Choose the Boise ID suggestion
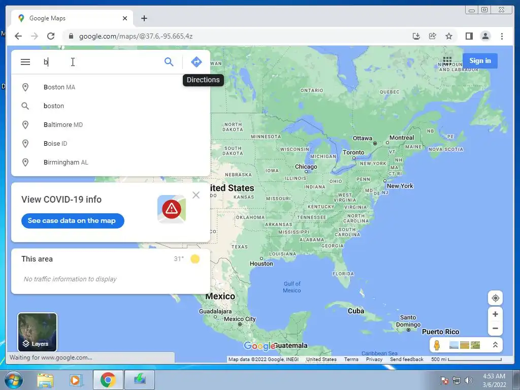 click(111, 144)
